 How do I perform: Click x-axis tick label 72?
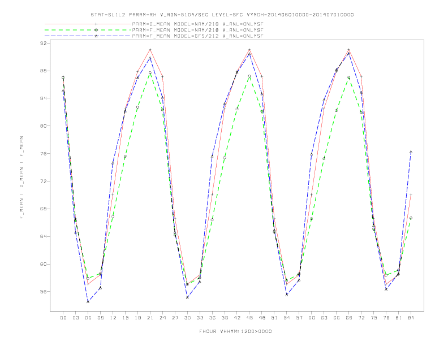coord(361,318)
